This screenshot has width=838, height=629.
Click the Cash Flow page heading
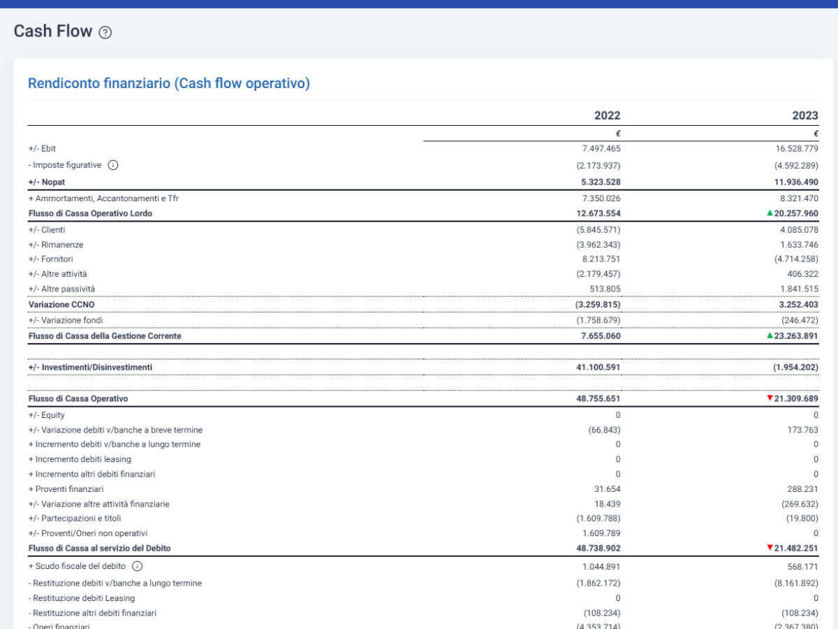click(x=53, y=31)
